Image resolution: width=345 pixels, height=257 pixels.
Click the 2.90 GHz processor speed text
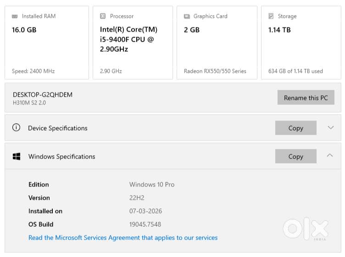point(111,71)
